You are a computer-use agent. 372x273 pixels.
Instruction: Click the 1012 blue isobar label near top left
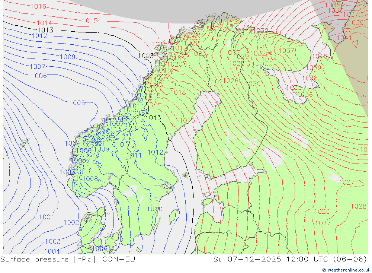39,36
